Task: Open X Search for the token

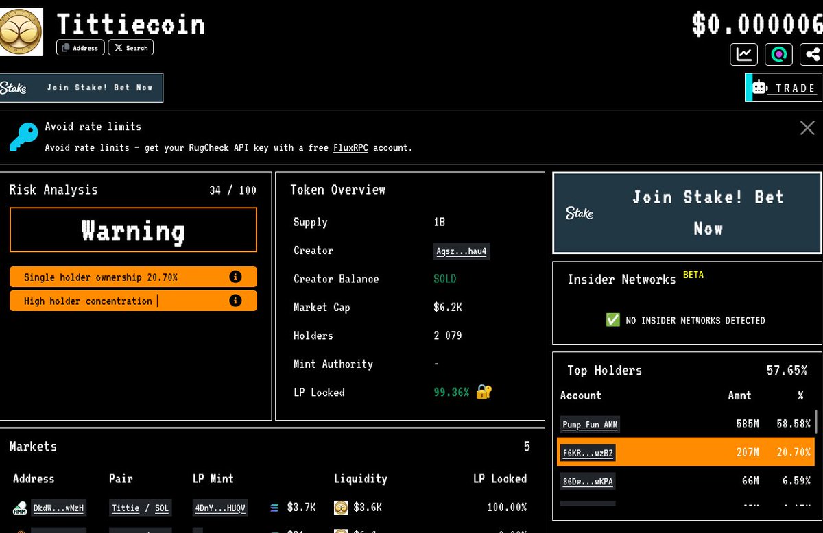Action: pos(130,48)
